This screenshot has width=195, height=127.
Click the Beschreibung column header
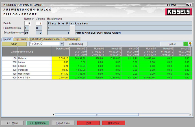tap(35, 51)
